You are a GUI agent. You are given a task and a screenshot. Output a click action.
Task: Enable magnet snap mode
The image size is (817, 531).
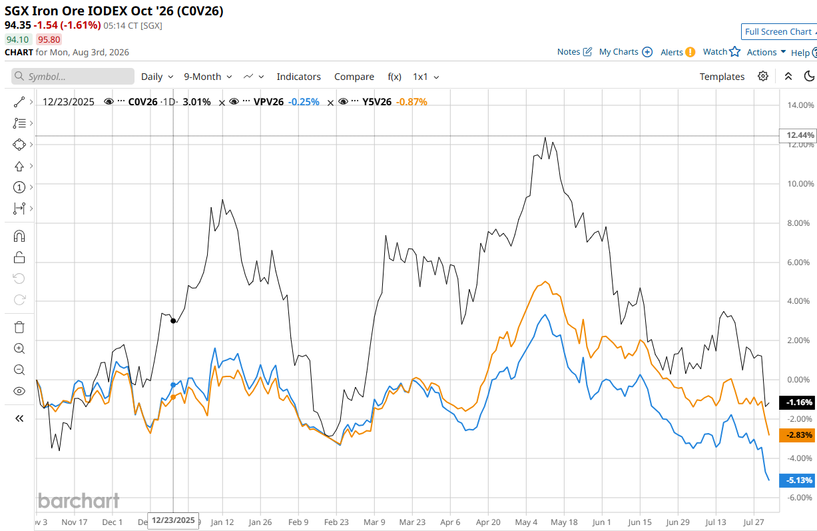click(19, 236)
